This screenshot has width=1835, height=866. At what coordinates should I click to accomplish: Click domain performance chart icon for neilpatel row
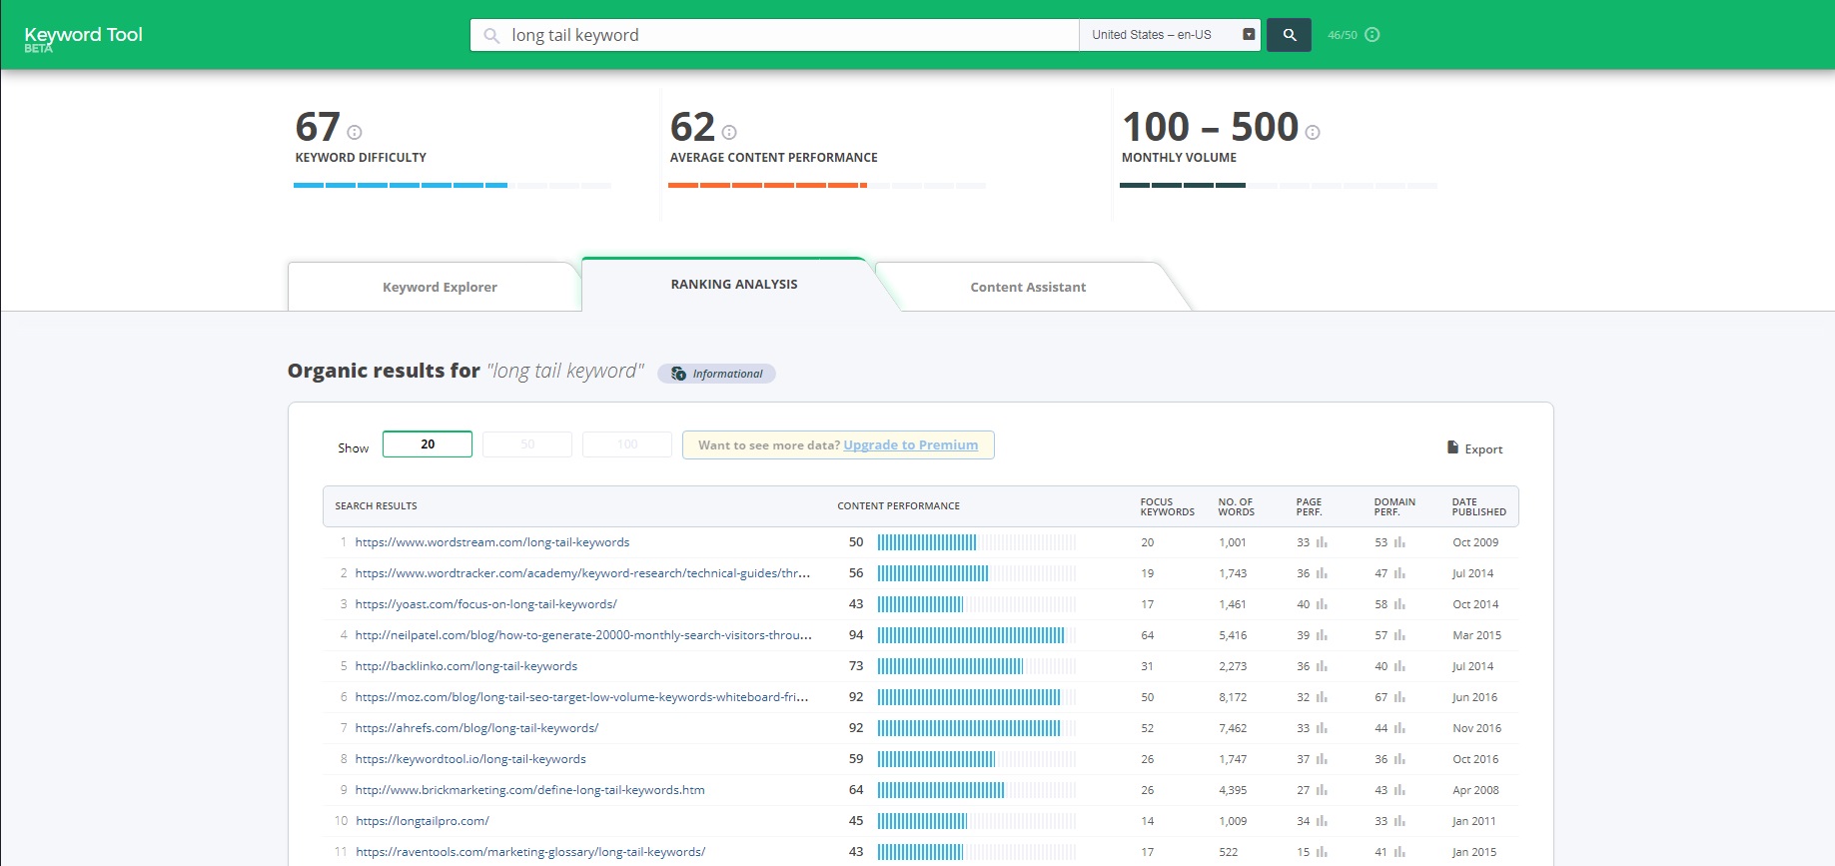click(1399, 635)
